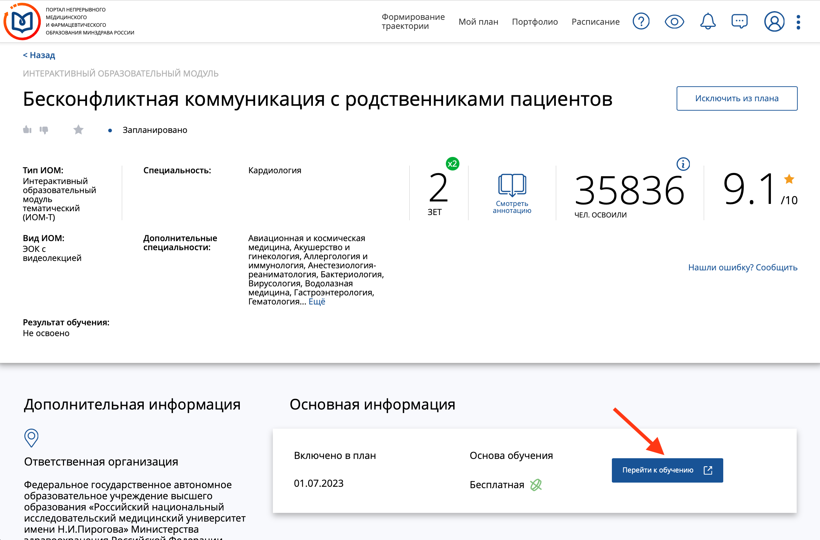This screenshot has height=540, width=820.
Task: Expand specialties with Ещё link
Action: click(x=317, y=302)
